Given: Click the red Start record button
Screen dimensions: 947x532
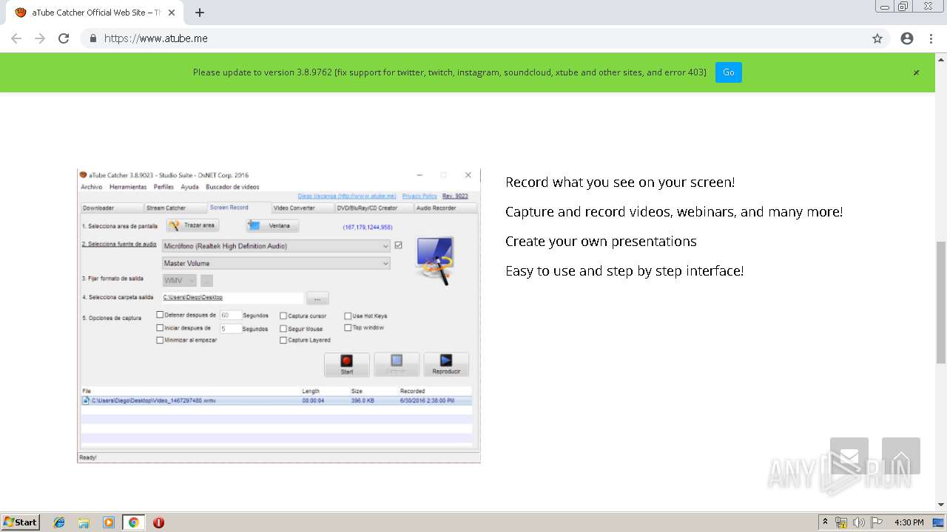Looking at the screenshot, I should 346,364.
